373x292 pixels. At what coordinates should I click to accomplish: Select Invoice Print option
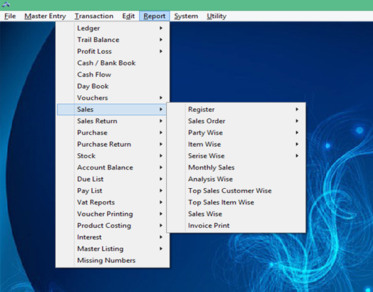point(236,226)
